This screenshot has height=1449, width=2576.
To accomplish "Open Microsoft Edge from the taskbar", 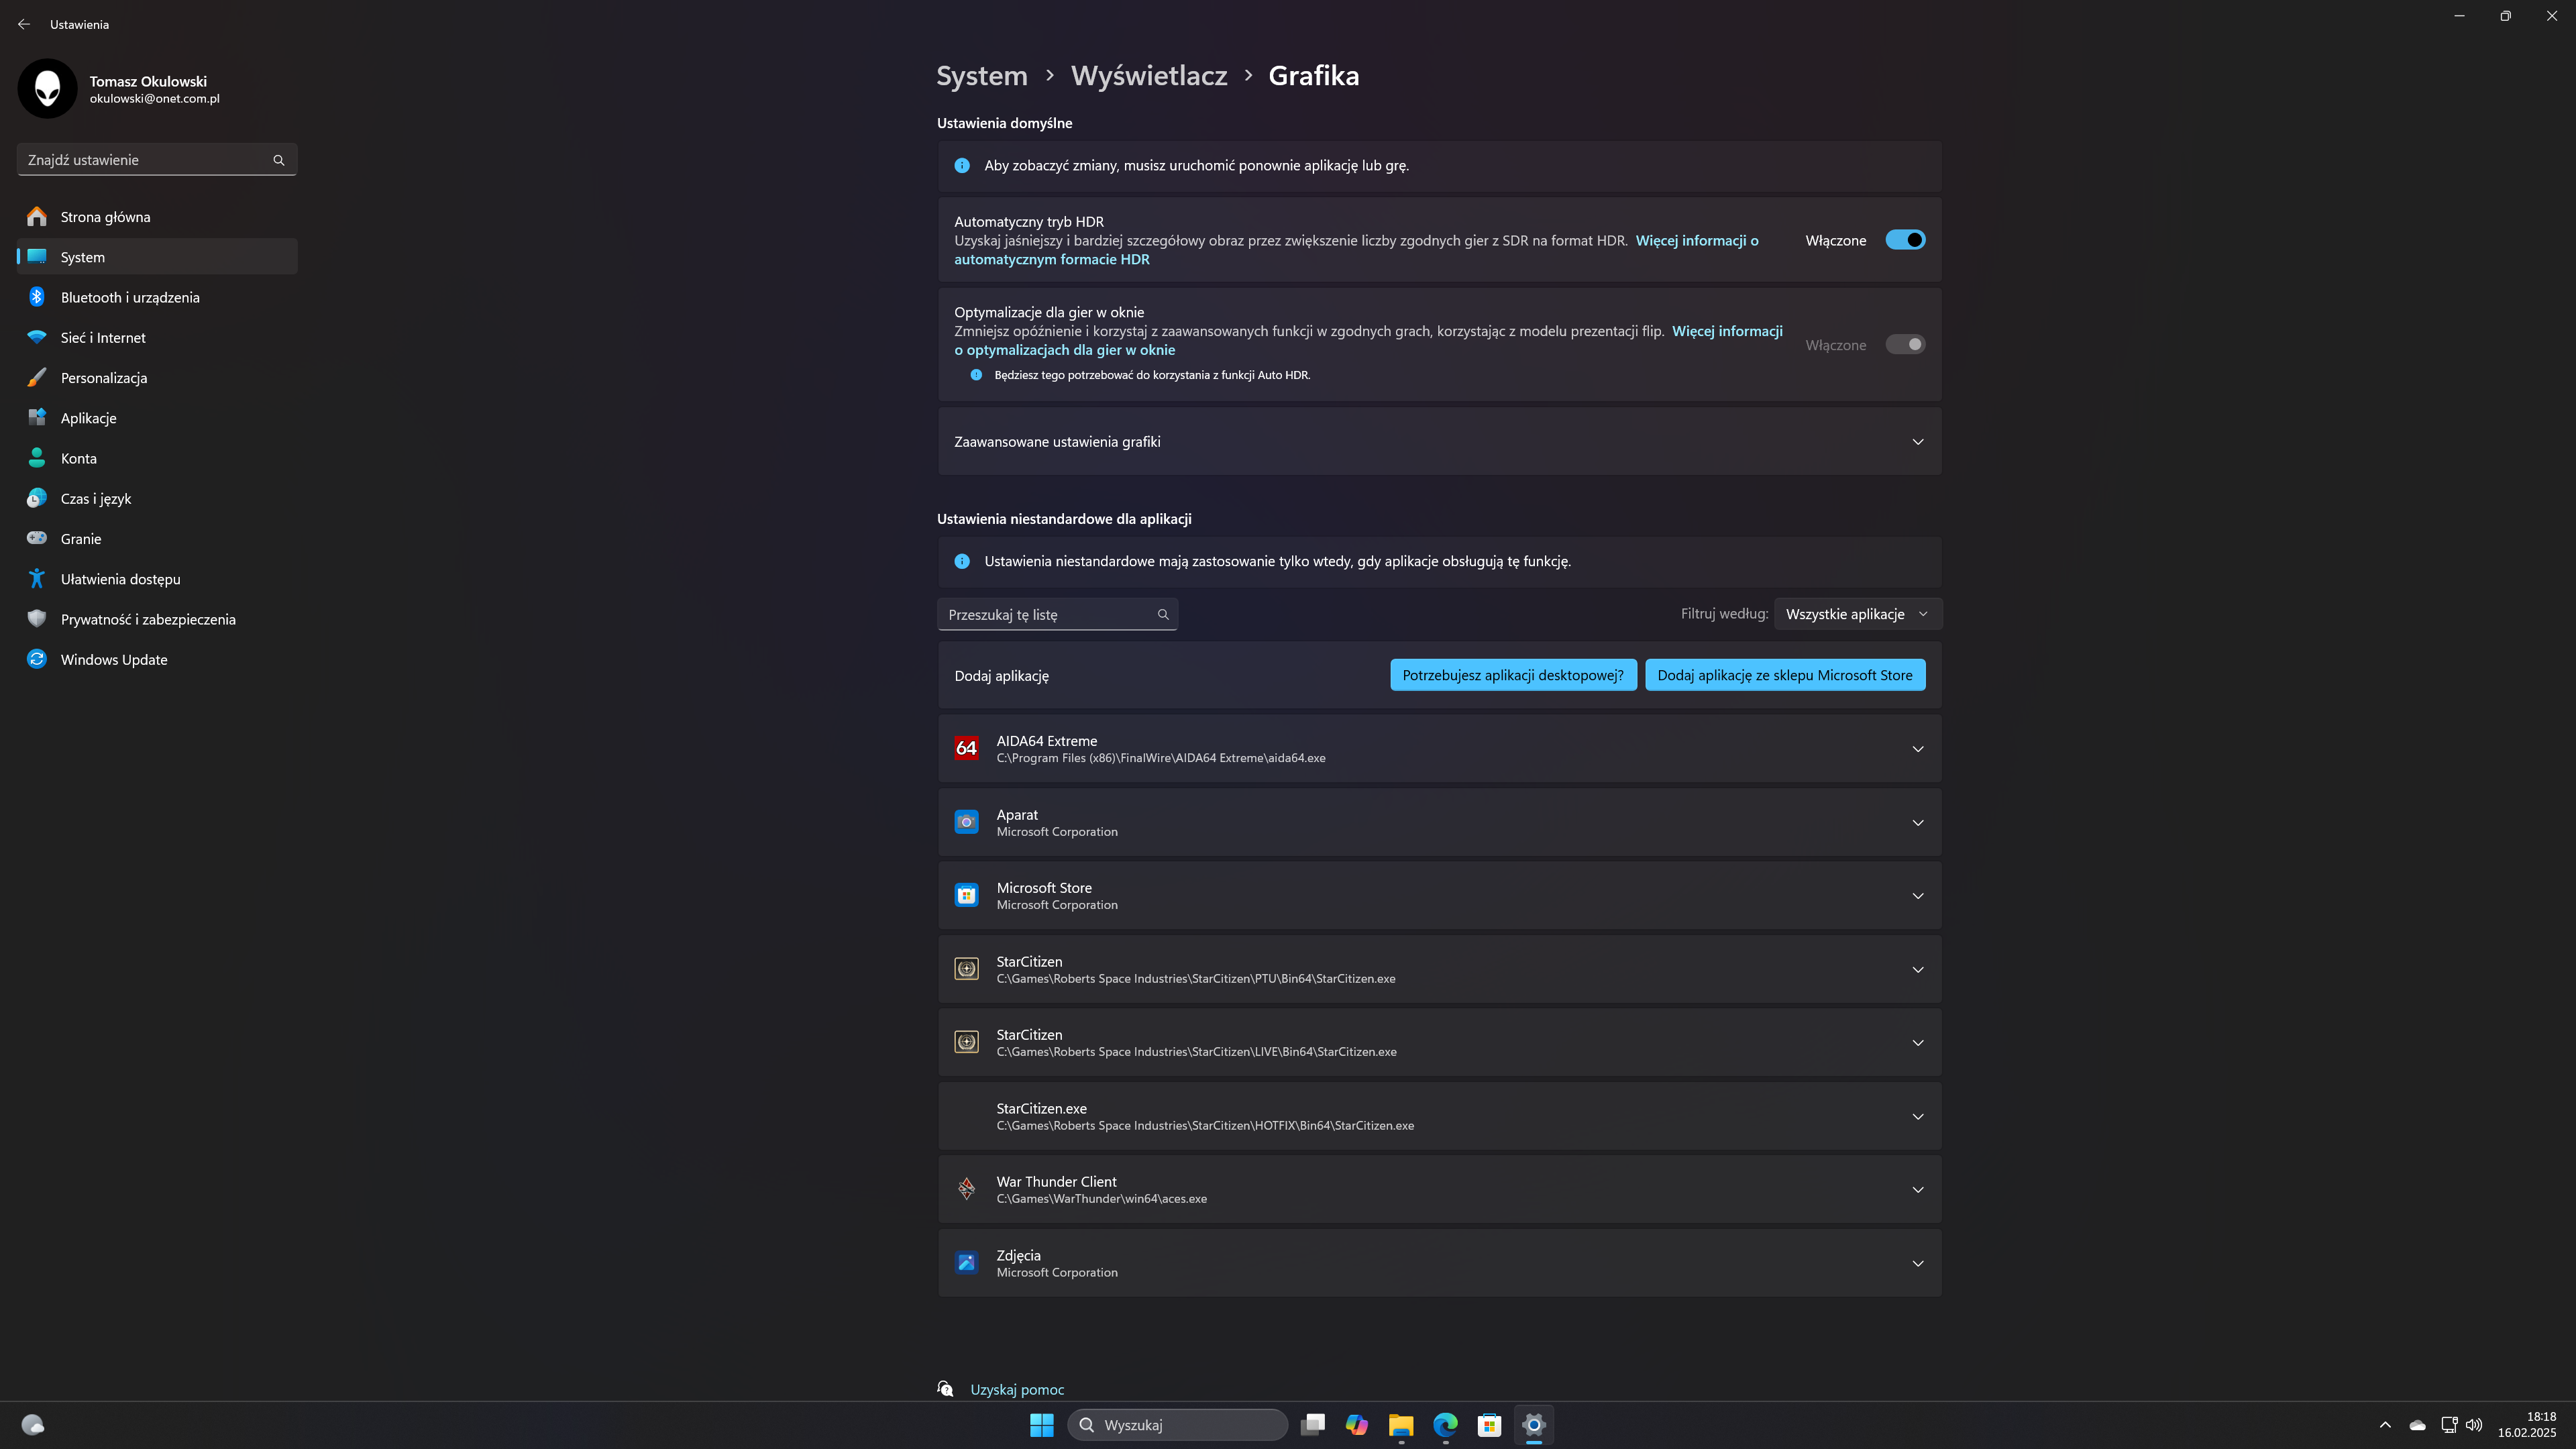I will [1445, 1424].
